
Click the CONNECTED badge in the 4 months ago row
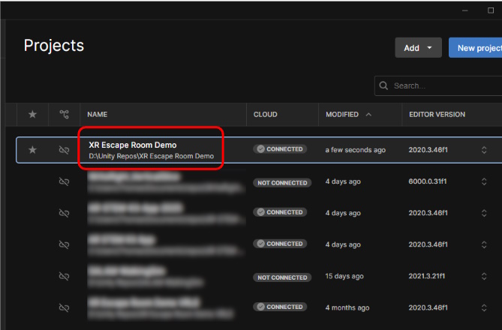coord(280,307)
